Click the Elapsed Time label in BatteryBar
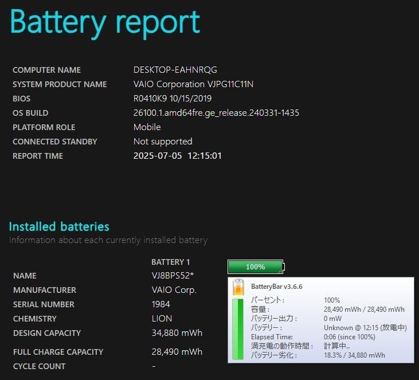 click(272, 337)
